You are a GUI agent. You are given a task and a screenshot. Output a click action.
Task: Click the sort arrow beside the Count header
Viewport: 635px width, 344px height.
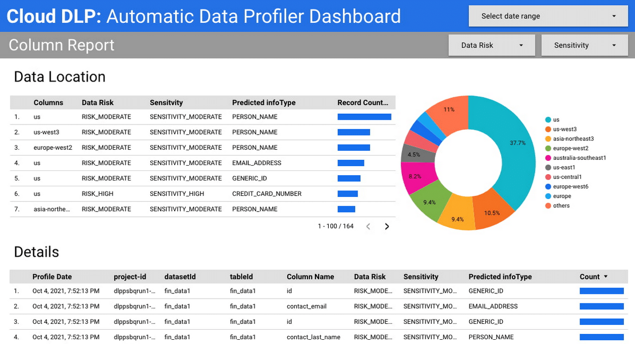(x=606, y=277)
